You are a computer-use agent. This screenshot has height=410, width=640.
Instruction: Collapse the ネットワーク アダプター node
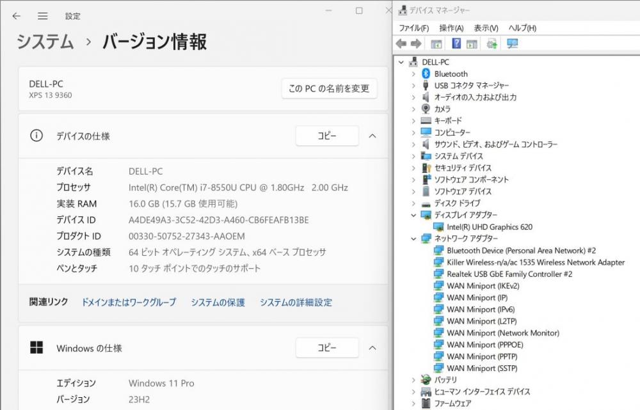(x=413, y=239)
